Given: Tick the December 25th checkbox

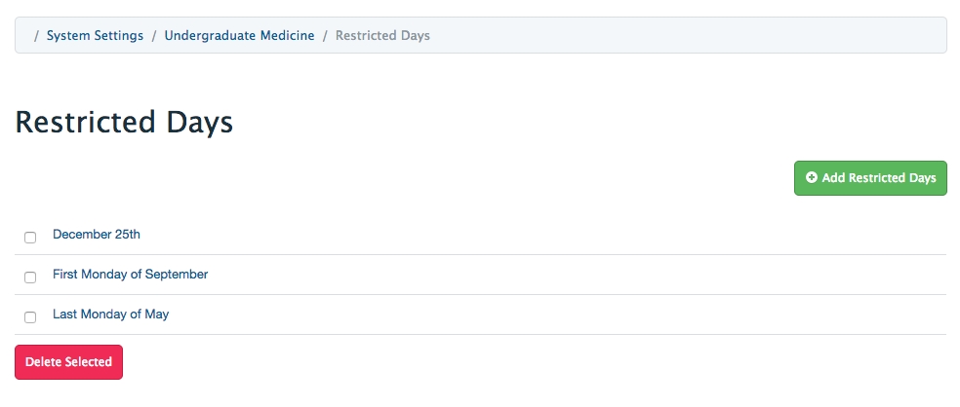Looking at the screenshot, I should click(30, 238).
